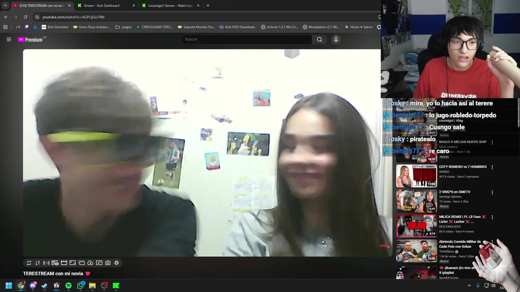Switch to lucazrage3 Stream tab
The image size is (520, 292).
pos(170,6)
